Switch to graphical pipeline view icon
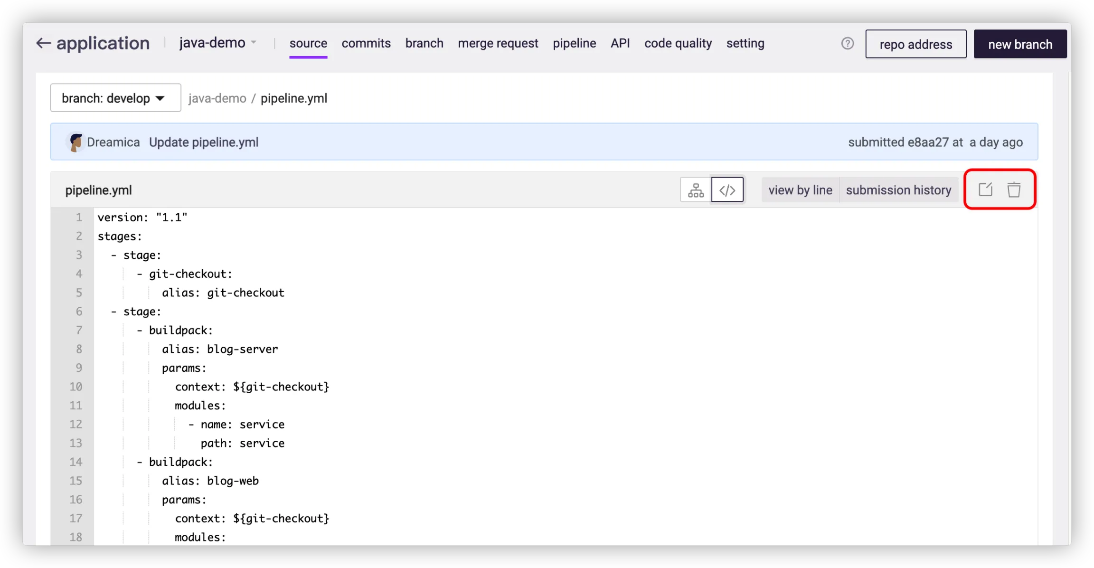 click(x=696, y=190)
